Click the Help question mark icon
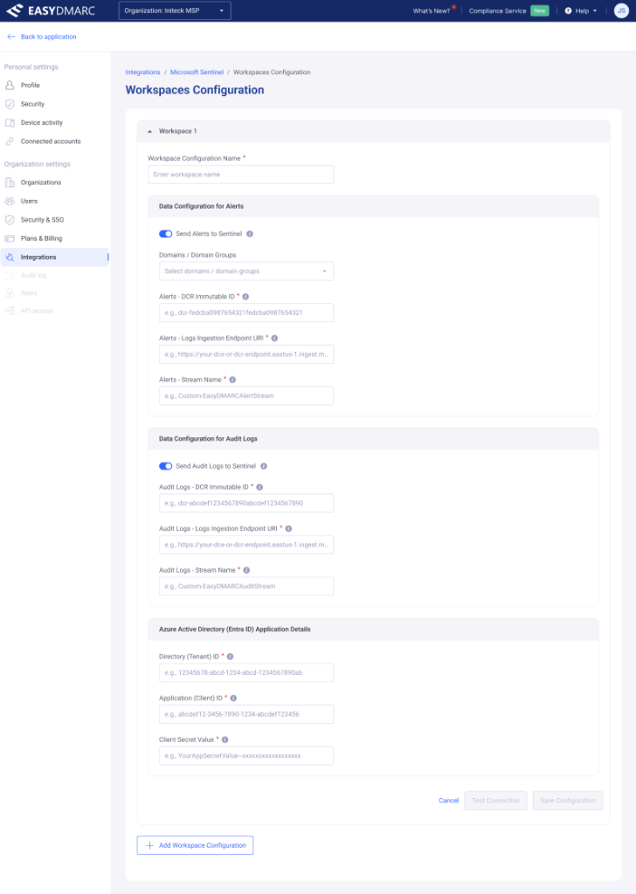 568,10
